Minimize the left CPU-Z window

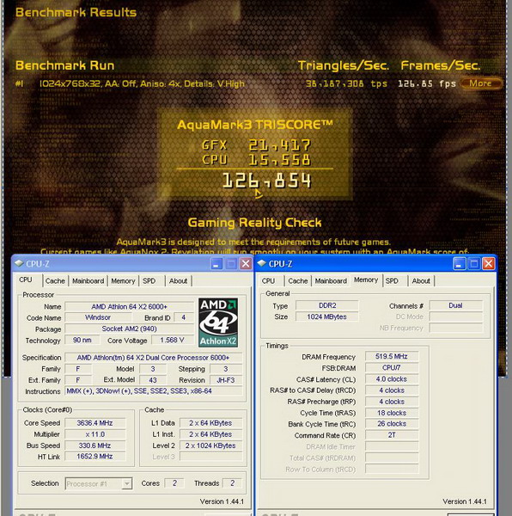pyautogui.click(x=216, y=264)
